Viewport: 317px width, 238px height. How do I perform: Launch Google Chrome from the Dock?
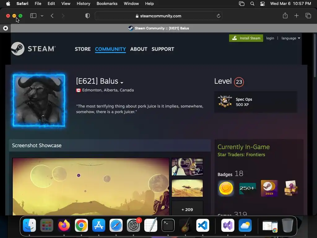point(81,225)
